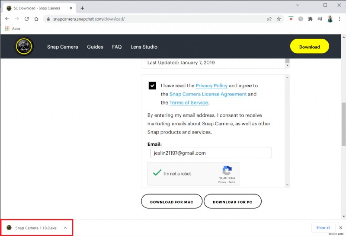Open the Chrome profile avatar
The image size is (346, 236).
point(330,19)
